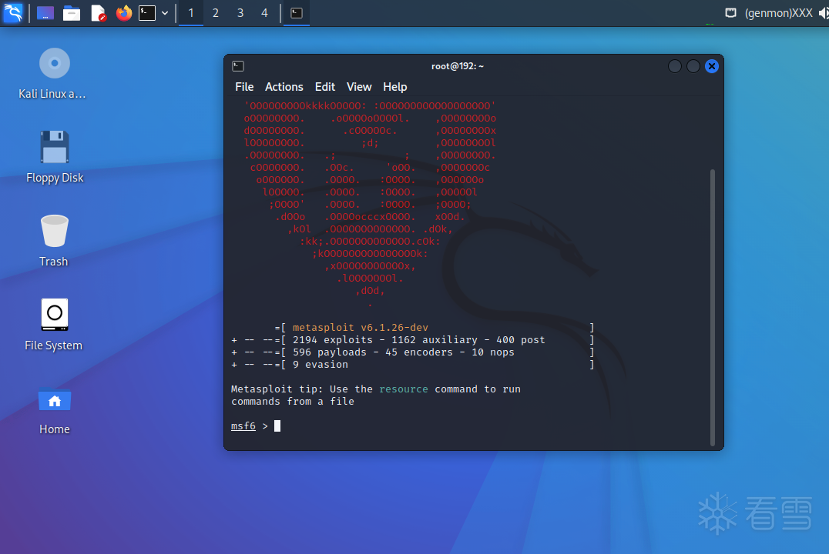
Task: Open the Help menu in terminal
Action: 395,87
